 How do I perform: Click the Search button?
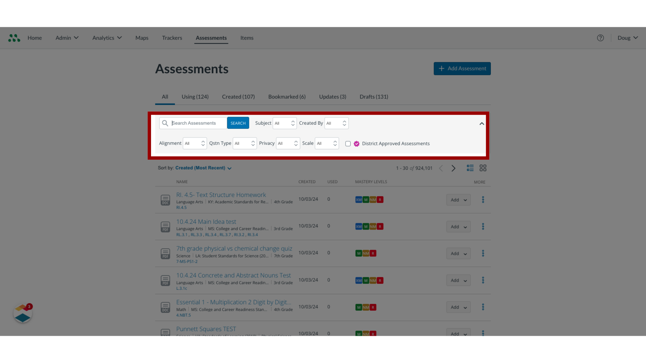pos(238,123)
